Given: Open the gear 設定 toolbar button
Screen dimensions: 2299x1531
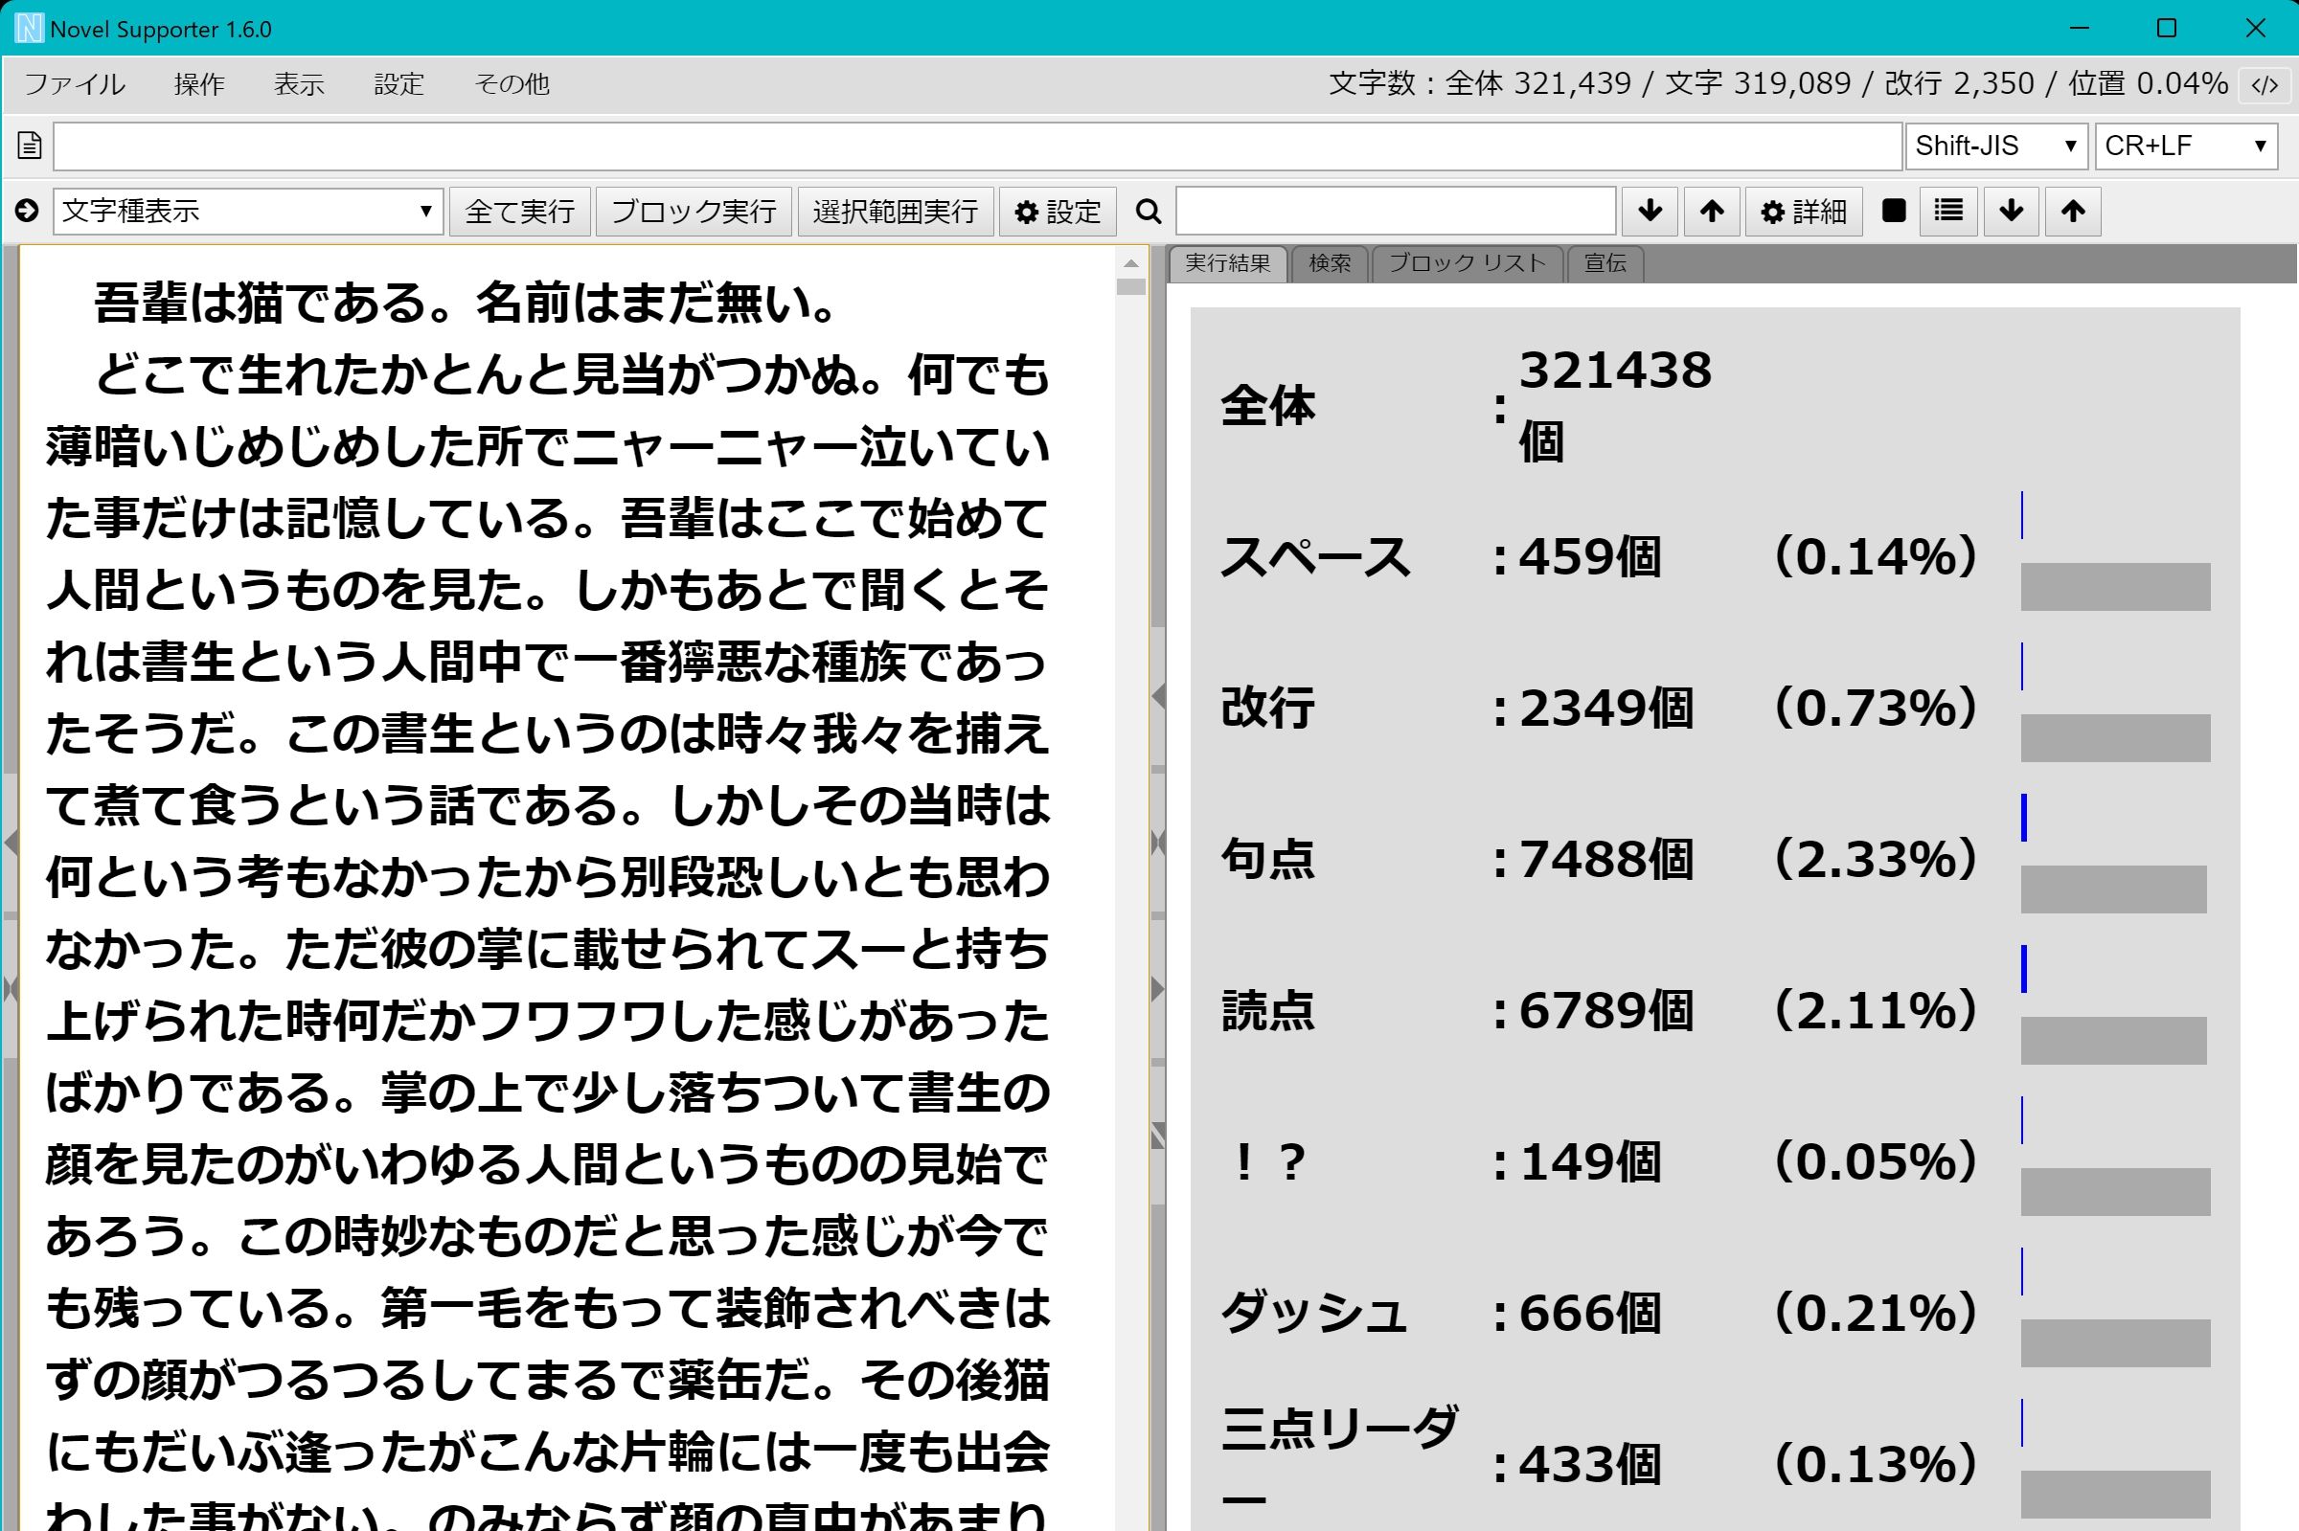Looking at the screenshot, I should click(1058, 211).
